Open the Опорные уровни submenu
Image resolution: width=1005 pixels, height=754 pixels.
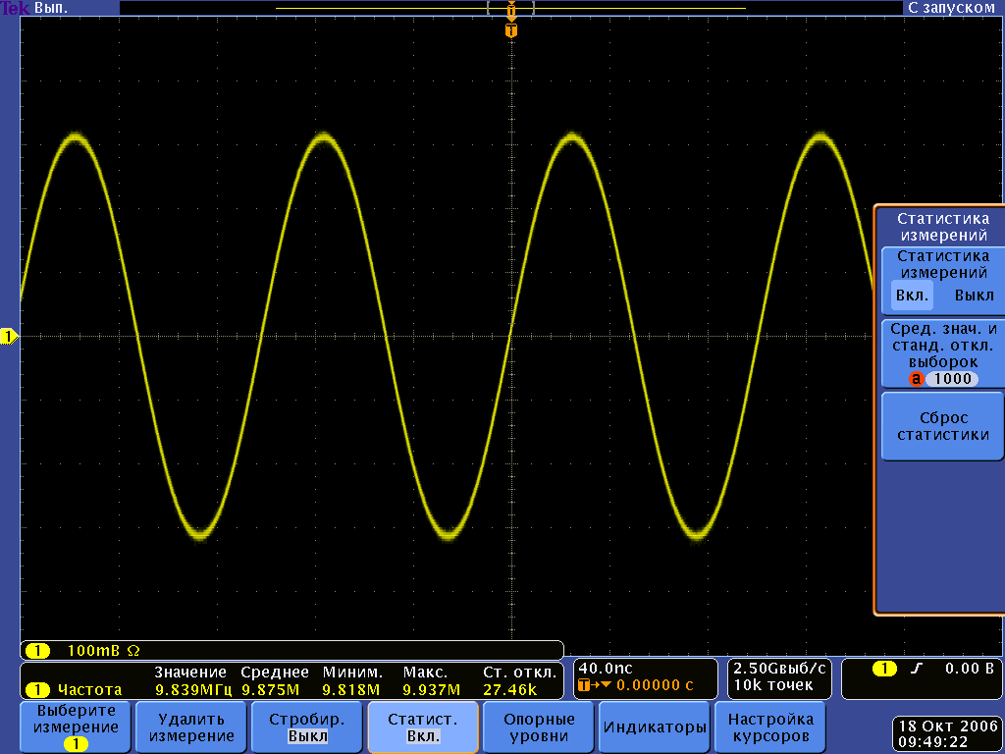[539, 727]
